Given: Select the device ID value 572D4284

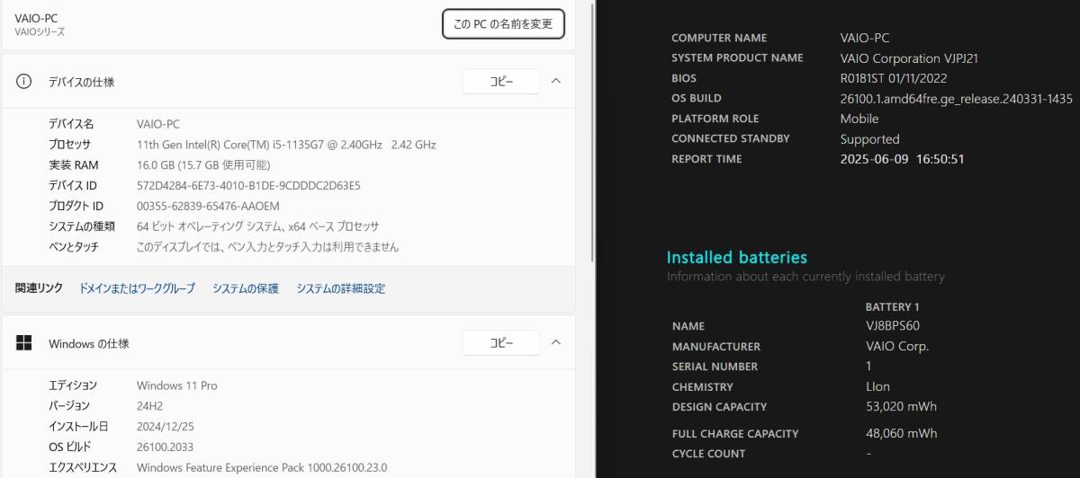Looking at the screenshot, I should coord(248,186).
